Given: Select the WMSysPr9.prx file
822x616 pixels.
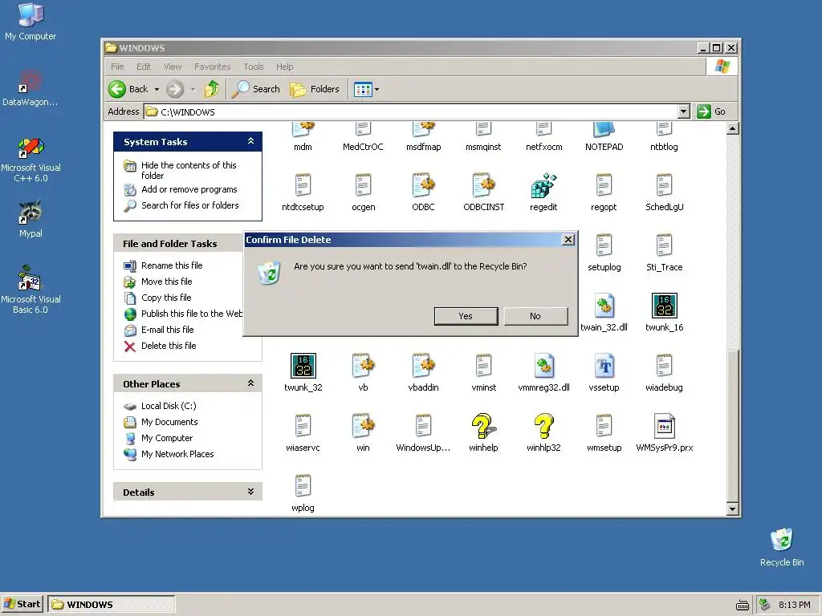Looking at the screenshot, I should point(664,426).
